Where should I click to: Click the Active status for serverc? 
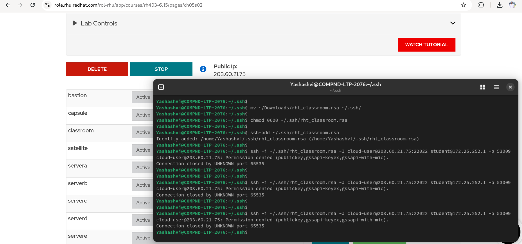click(x=143, y=203)
